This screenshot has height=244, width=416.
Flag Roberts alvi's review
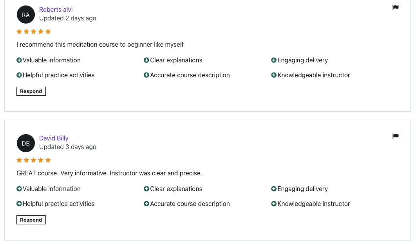(395, 7)
